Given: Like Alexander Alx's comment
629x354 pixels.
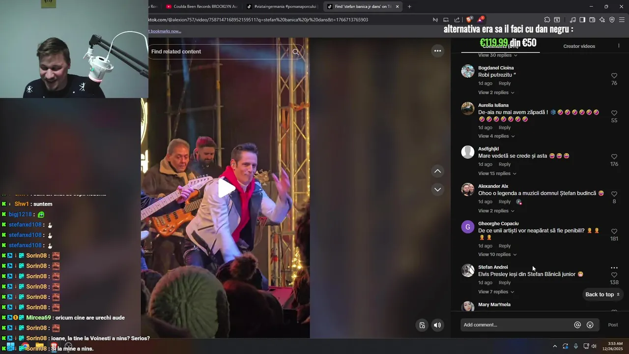Looking at the screenshot, I should click(x=614, y=194).
